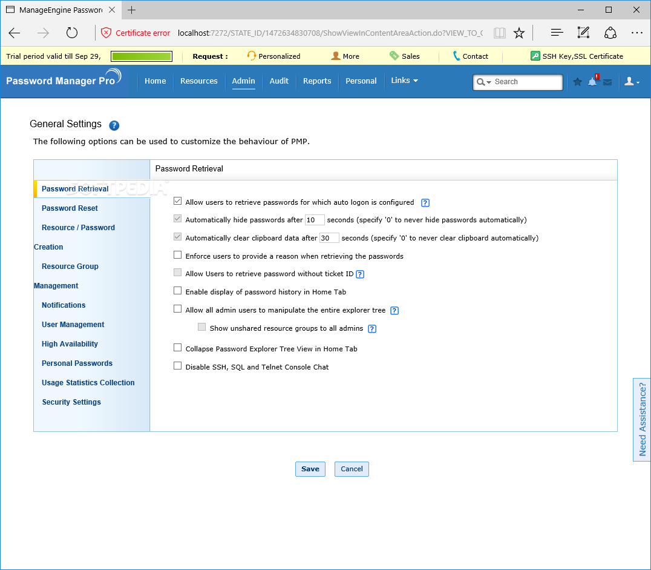Open the mail envelope icon in header
The image size is (651, 570).
(607, 82)
